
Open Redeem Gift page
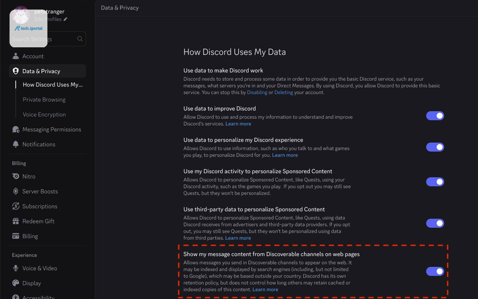pos(47,221)
